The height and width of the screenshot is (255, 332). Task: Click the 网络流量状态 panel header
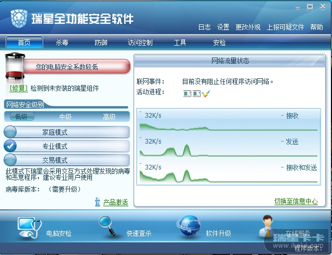[230, 61]
